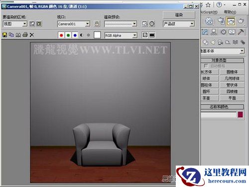Click the 长方体 box button
This screenshot has height=187, width=249.
(210, 72)
